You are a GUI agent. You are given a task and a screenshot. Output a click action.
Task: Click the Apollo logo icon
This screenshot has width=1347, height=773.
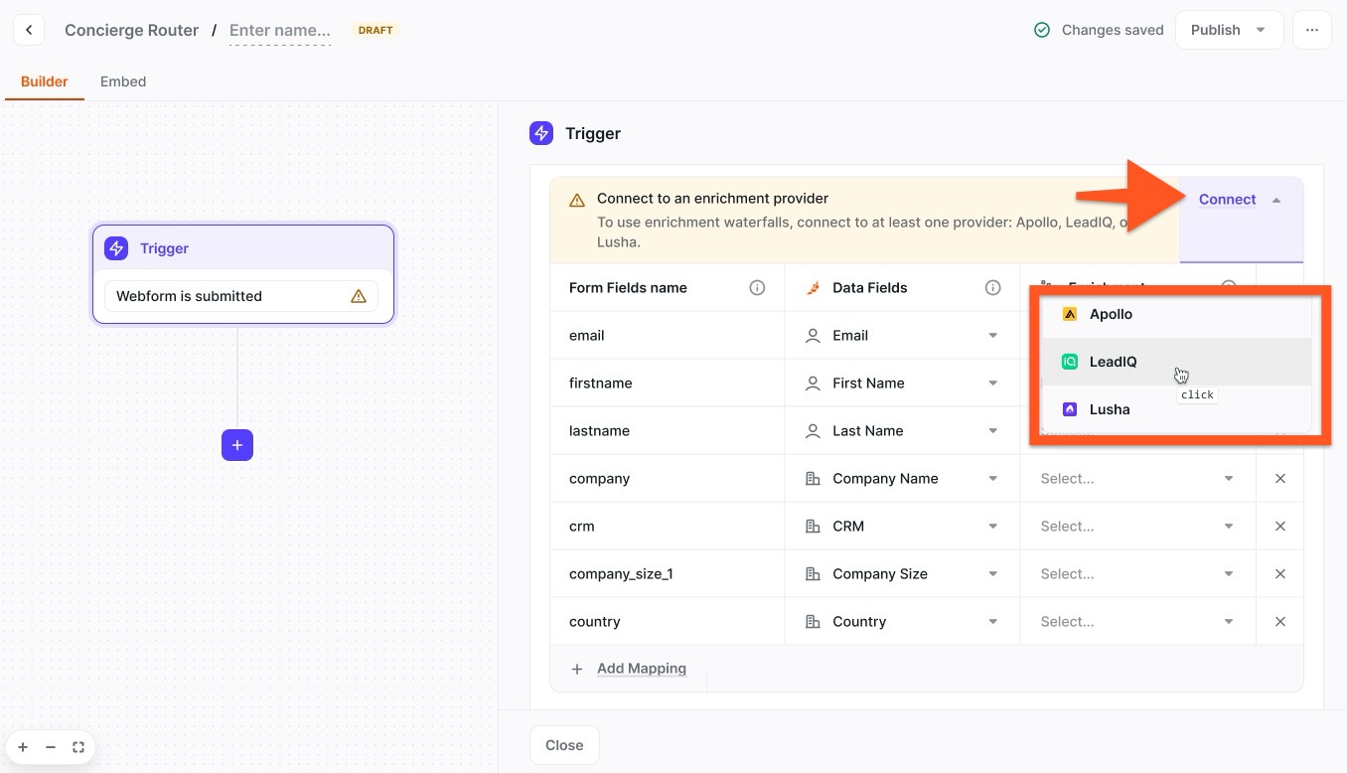(x=1070, y=314)
